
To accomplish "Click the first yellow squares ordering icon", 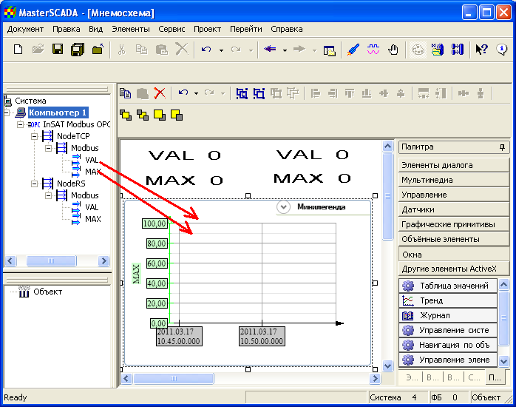I will [126, 115].
